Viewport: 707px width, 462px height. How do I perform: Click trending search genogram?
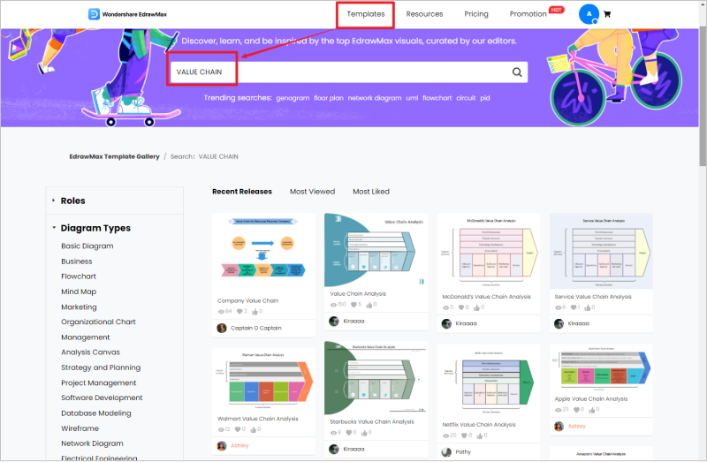pos(293,98)
